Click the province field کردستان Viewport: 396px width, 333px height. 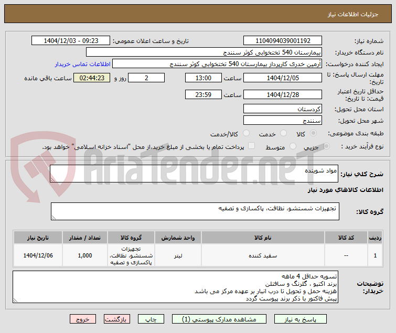(283, 109)
